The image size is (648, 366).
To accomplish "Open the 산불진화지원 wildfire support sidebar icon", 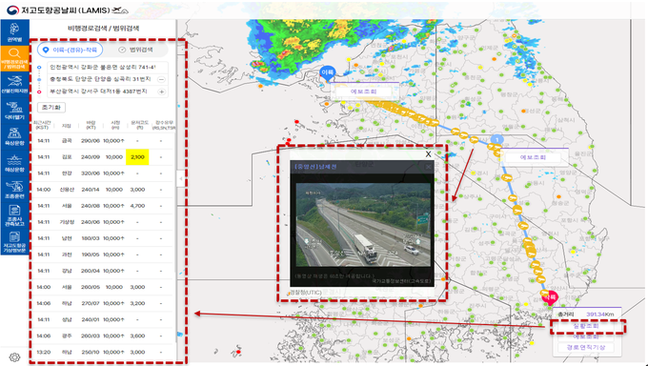I will (14, 84).
